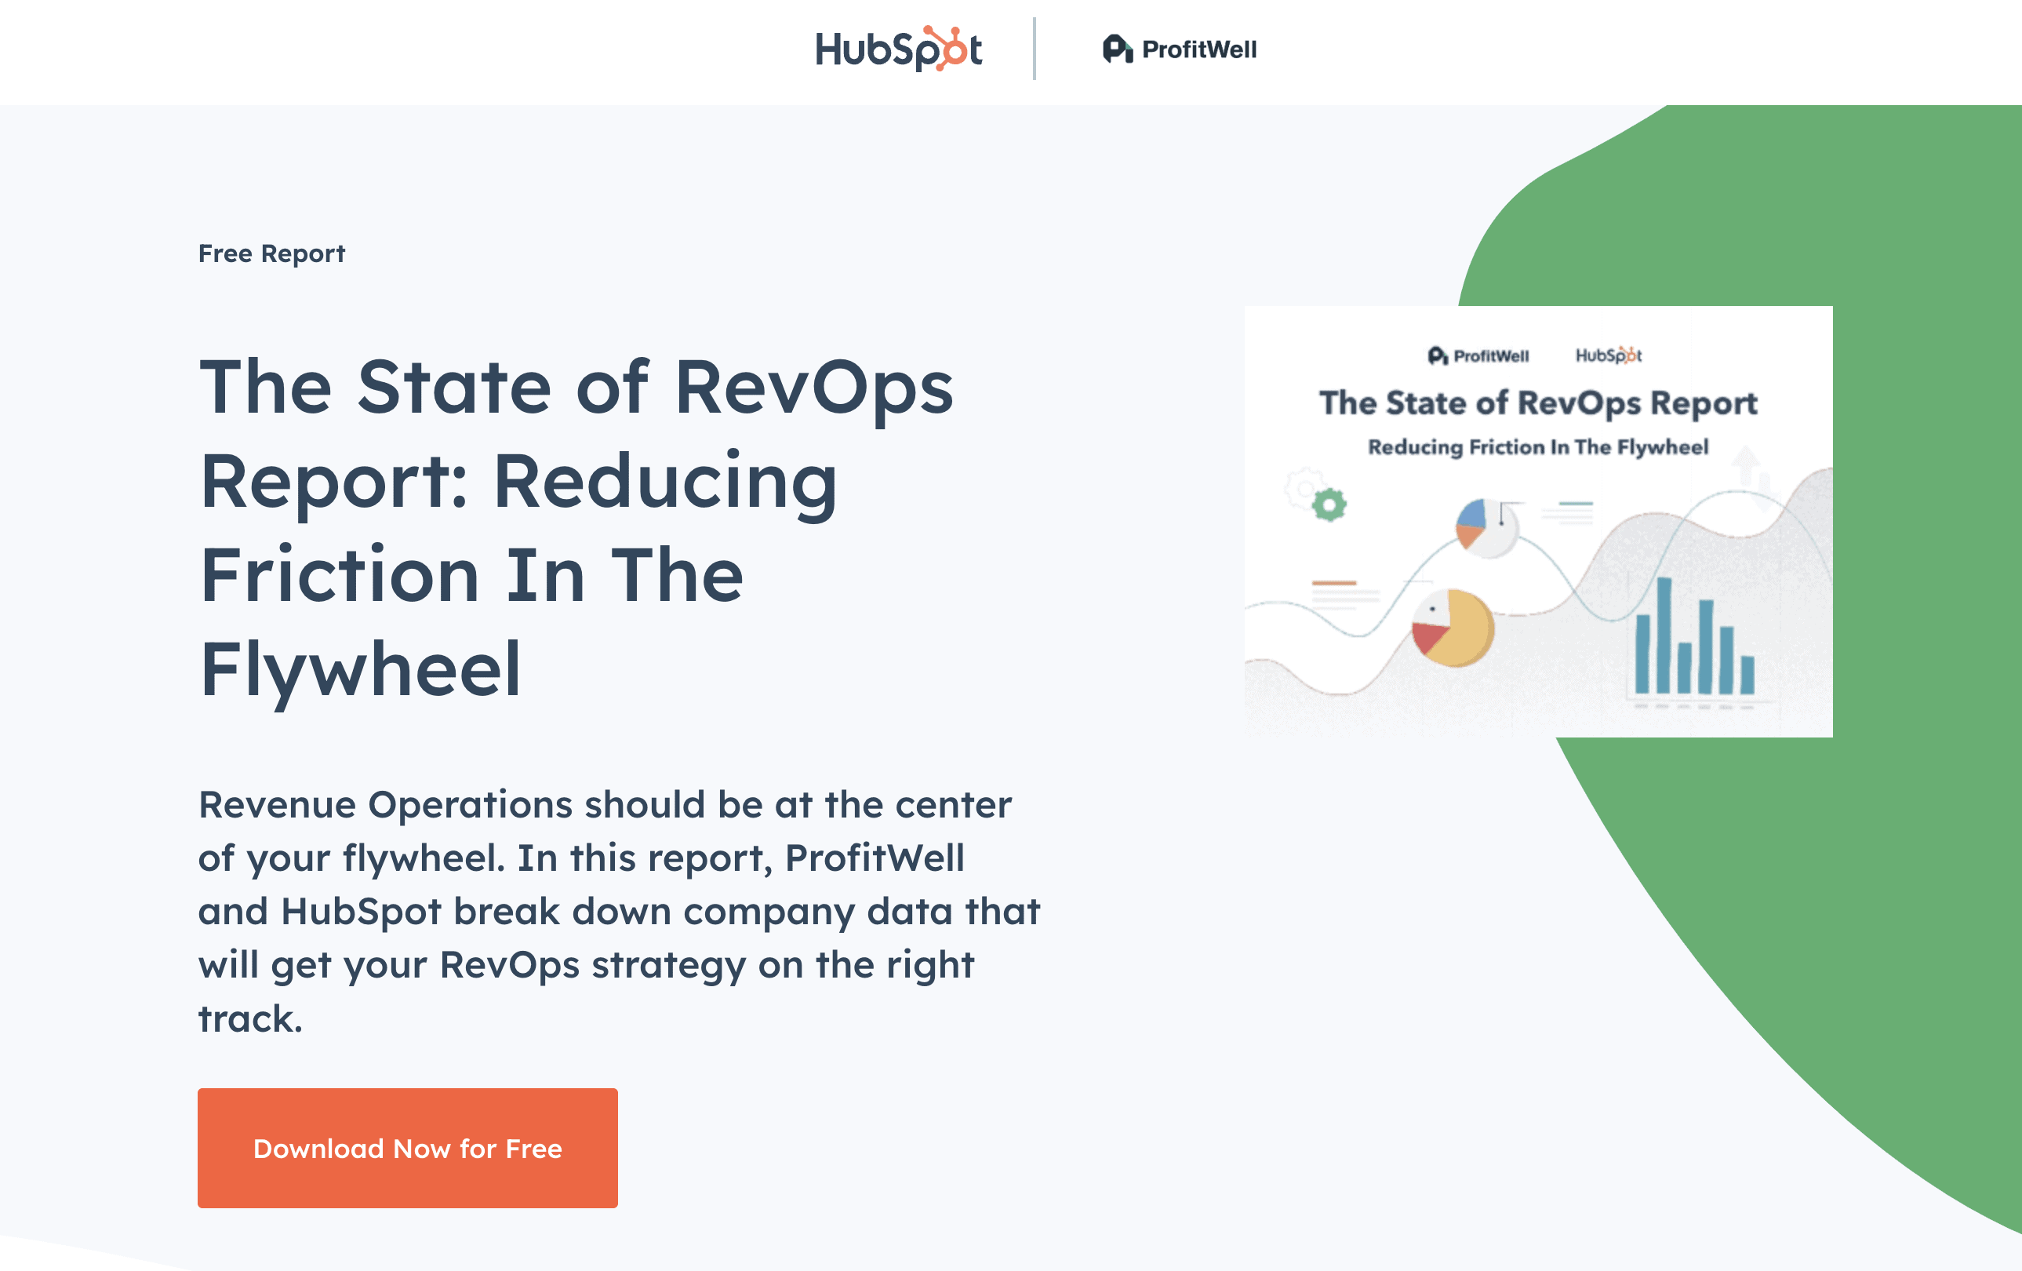This screenshot has width=2022, height=1271.
Task: Click the HubSpot logo in header
Action: 899,49
